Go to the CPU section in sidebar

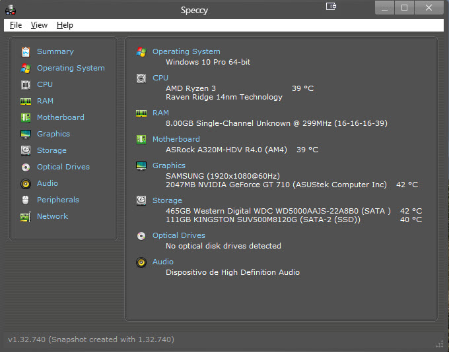[45, 84]
